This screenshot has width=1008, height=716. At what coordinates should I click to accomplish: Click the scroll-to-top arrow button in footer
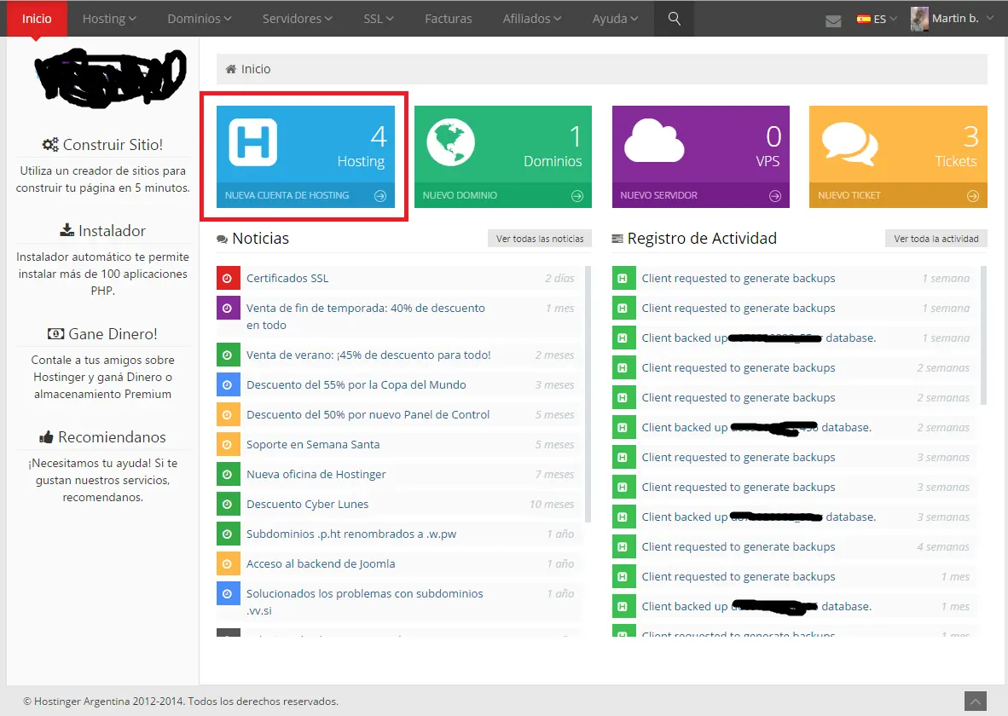click(x=976, y=702)
